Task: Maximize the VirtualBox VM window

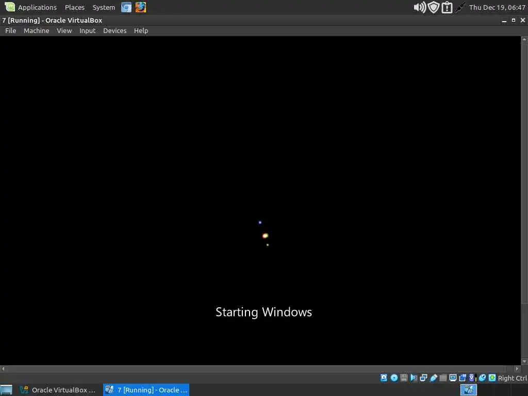Action: [x=514, y=21]
